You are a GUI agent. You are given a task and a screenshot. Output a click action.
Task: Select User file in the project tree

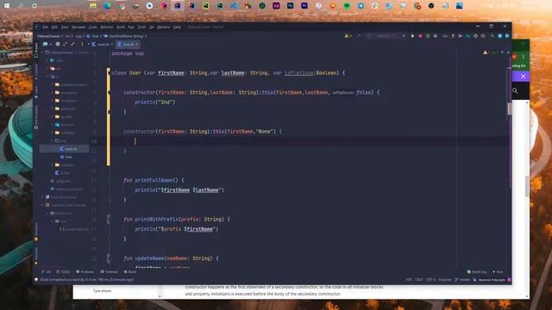coord(66,157)
